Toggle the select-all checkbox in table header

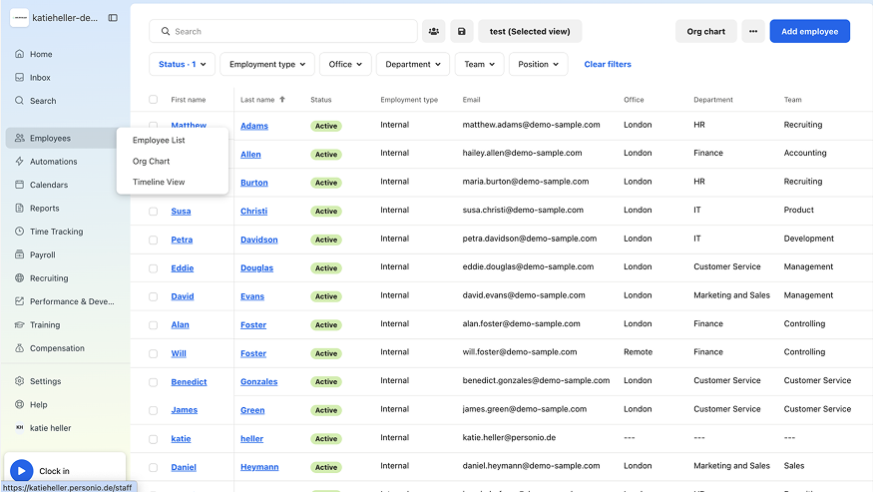coord(153,100)
